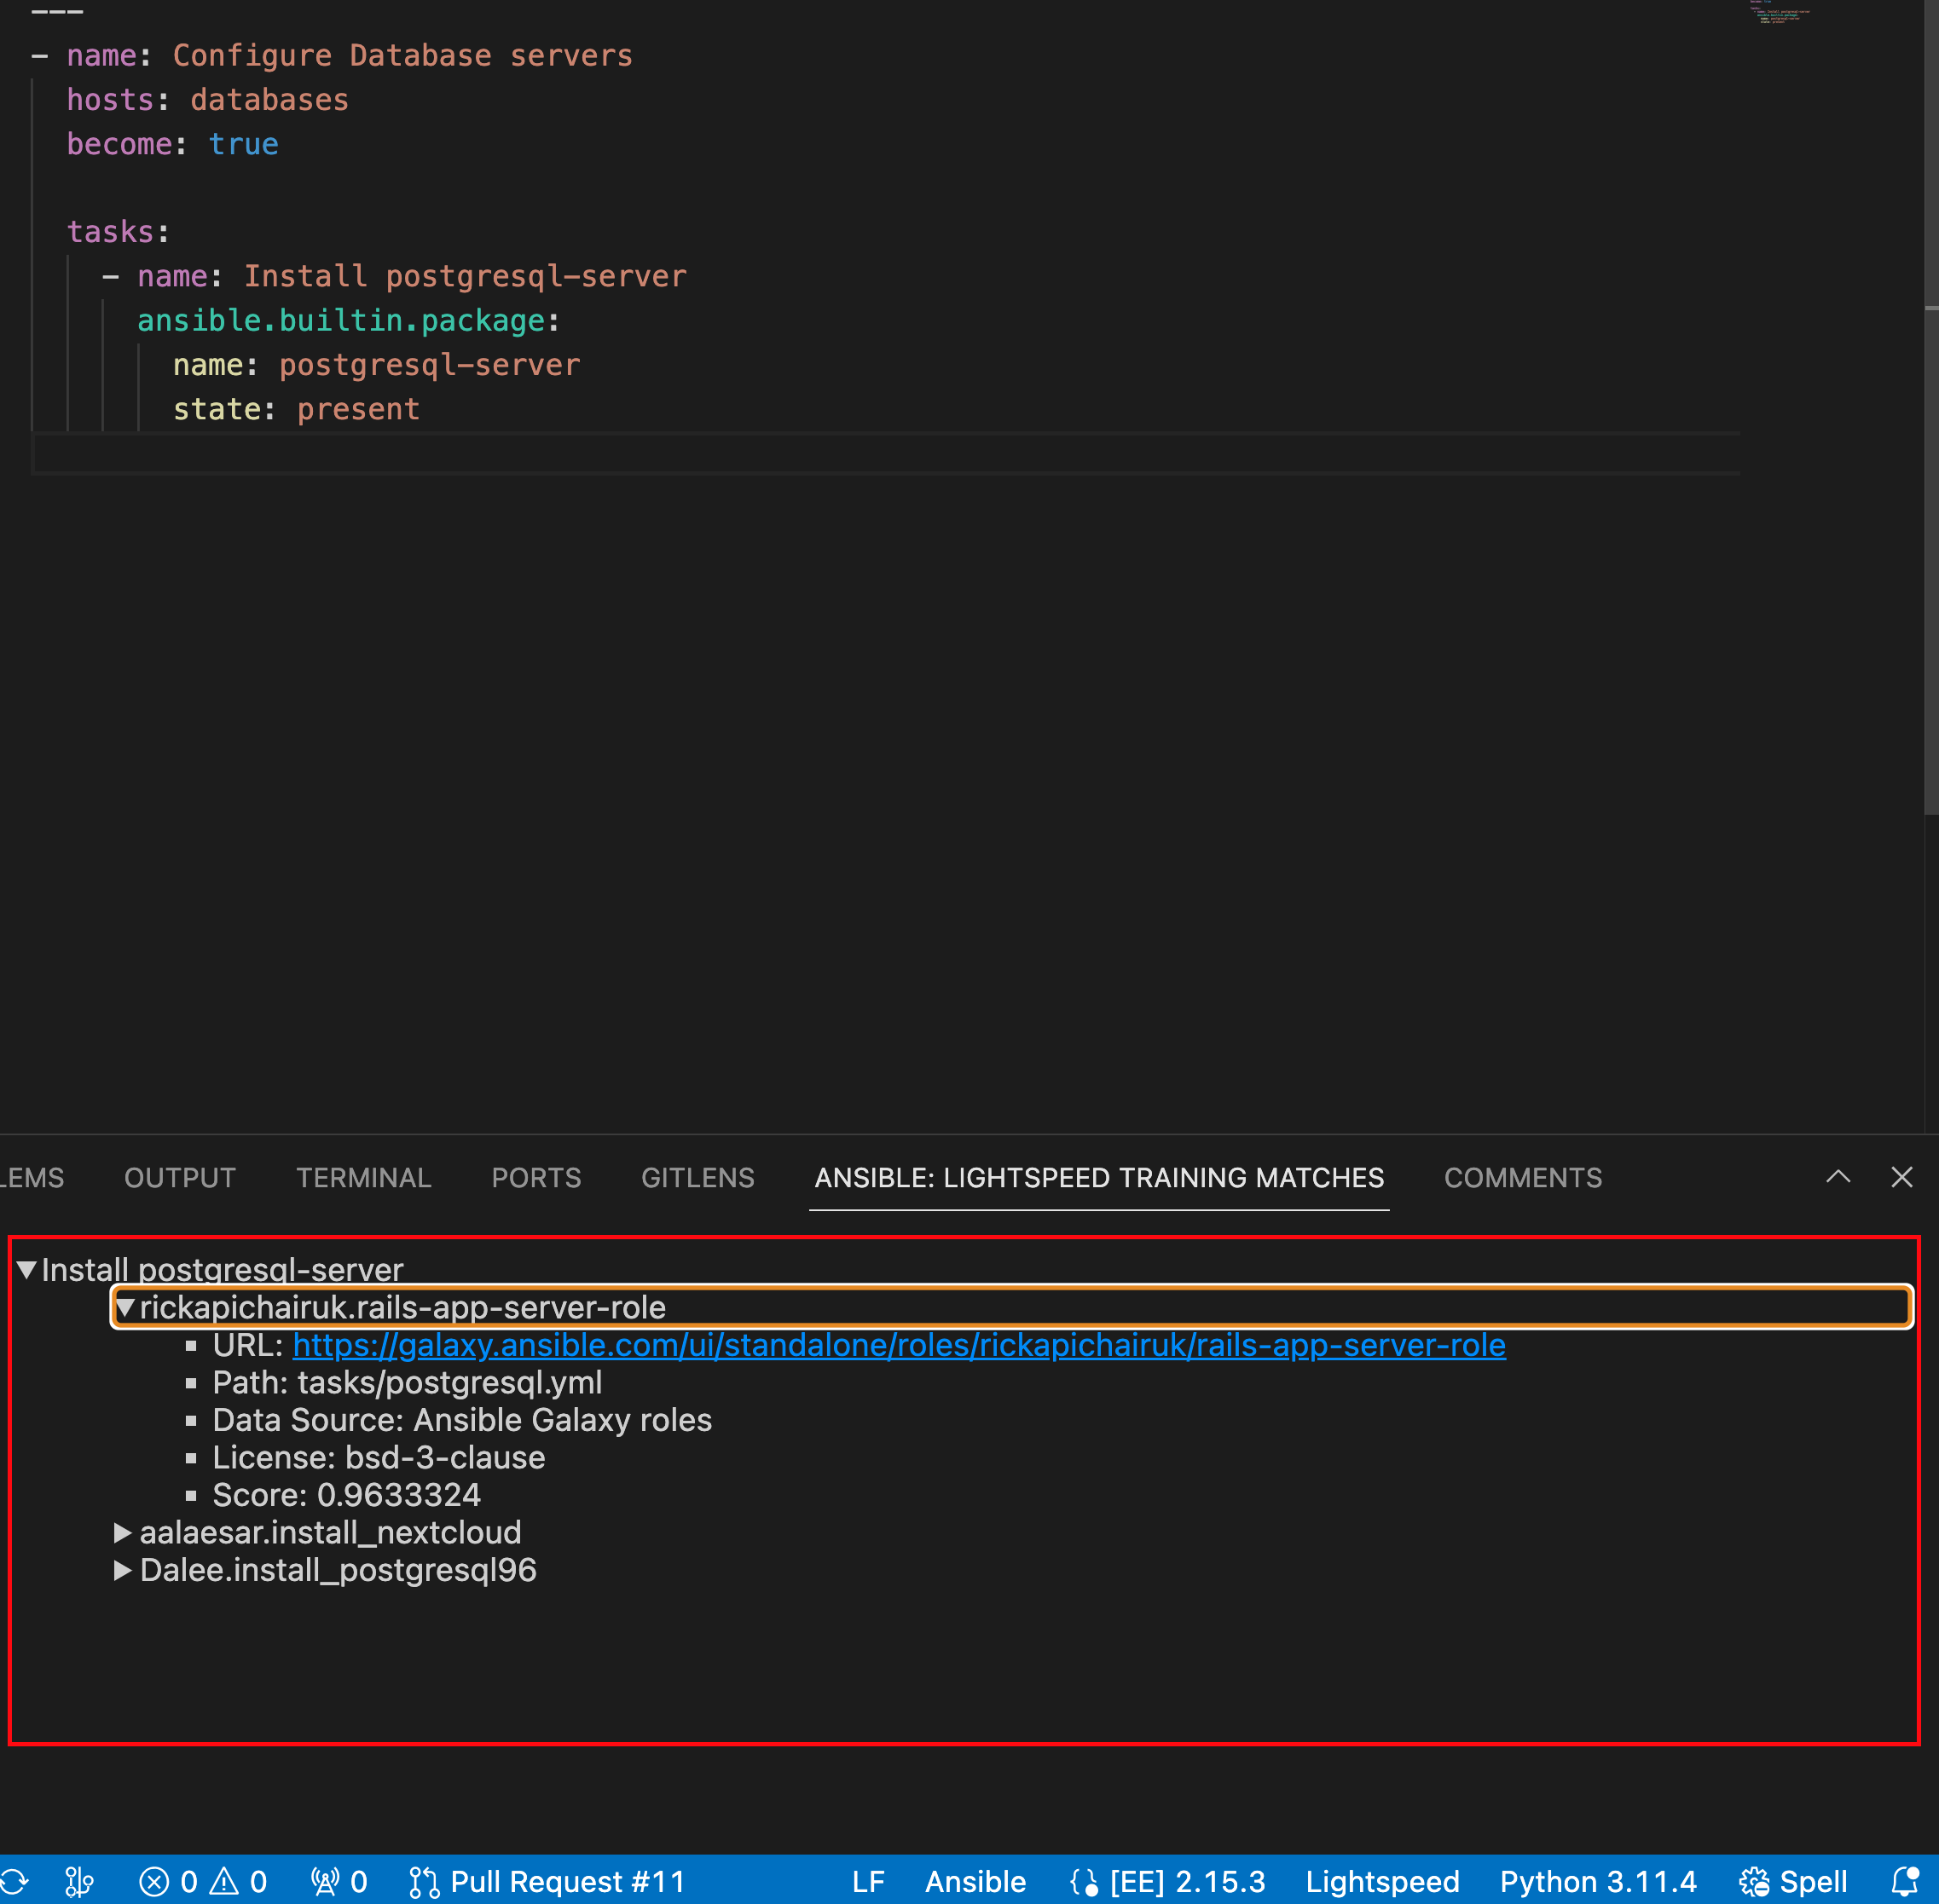
Task: Switch to the OUTPUT tab
Action: tap(180, 1179)
